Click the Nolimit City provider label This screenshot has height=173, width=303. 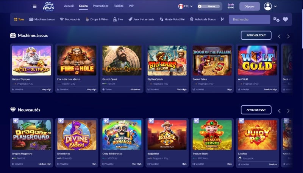click(69, 84)
